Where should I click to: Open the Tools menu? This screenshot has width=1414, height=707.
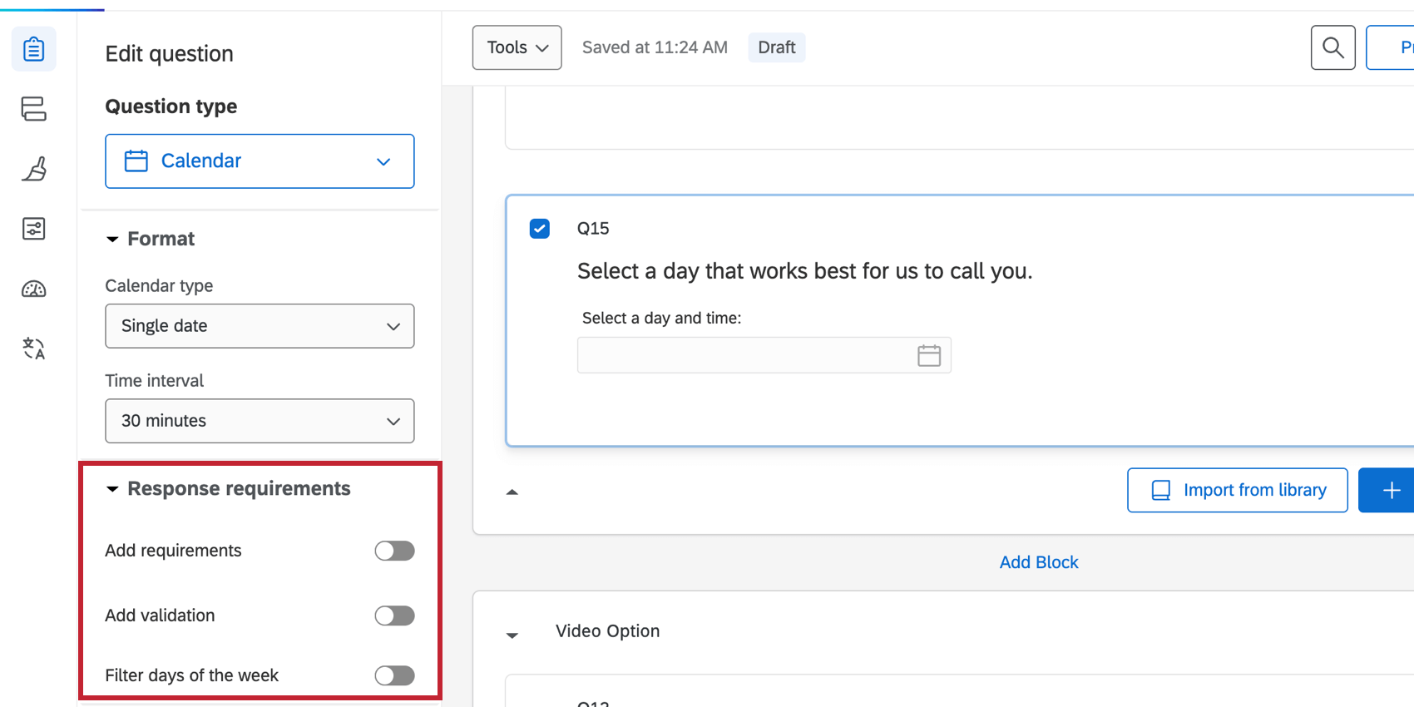517,47
